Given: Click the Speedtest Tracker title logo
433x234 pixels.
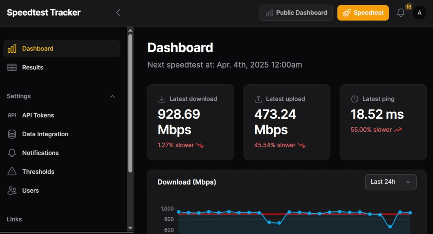Looking at the screenshot, I should 44,13.
